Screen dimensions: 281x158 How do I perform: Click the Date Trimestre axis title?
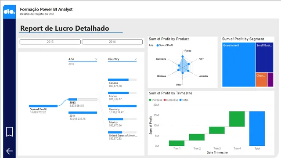pyautogui.click(x=217, y=153)
